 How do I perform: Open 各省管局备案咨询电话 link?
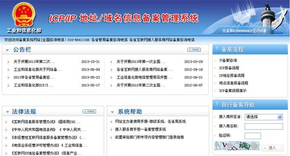tap(109, 40)
